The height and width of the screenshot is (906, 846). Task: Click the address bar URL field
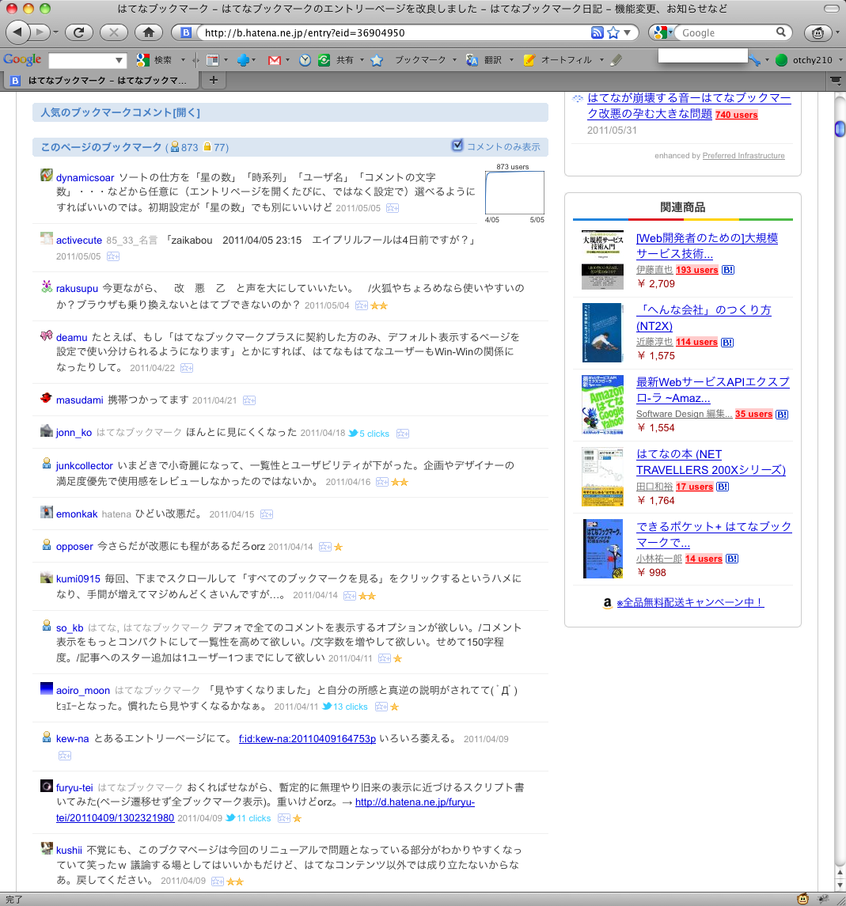pyautogui.click(x=393, y=33)
